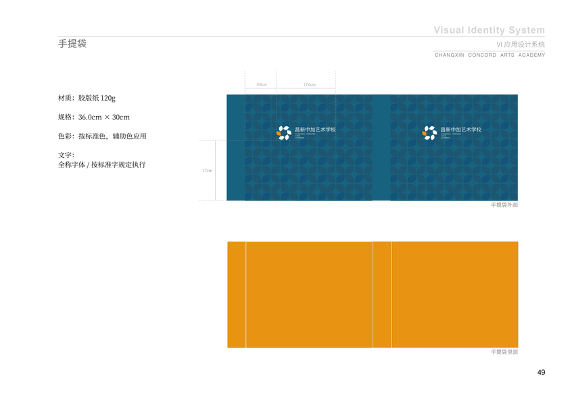Click the large left orange inner panel
Screen dimensions: 574x405
point(310,294)
